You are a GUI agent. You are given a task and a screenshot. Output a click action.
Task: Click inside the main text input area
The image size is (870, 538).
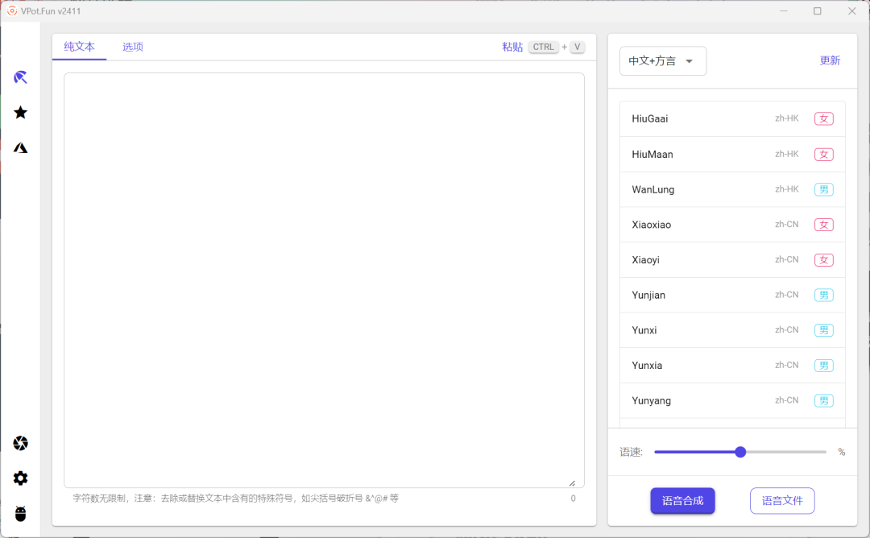[324, 280]
